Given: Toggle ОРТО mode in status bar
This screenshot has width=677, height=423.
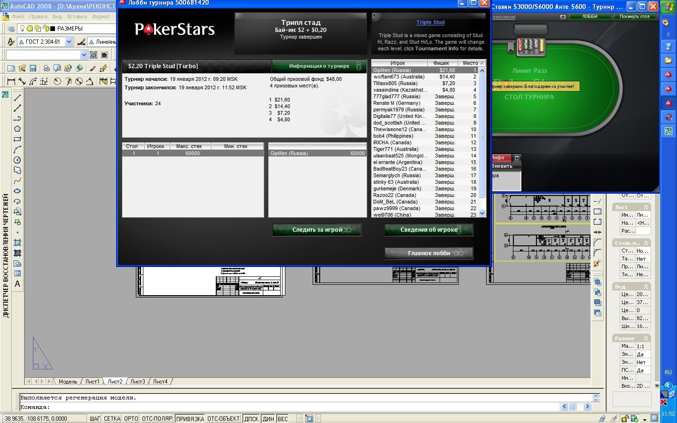Looking at the screenshot, I should click(131, 418).
